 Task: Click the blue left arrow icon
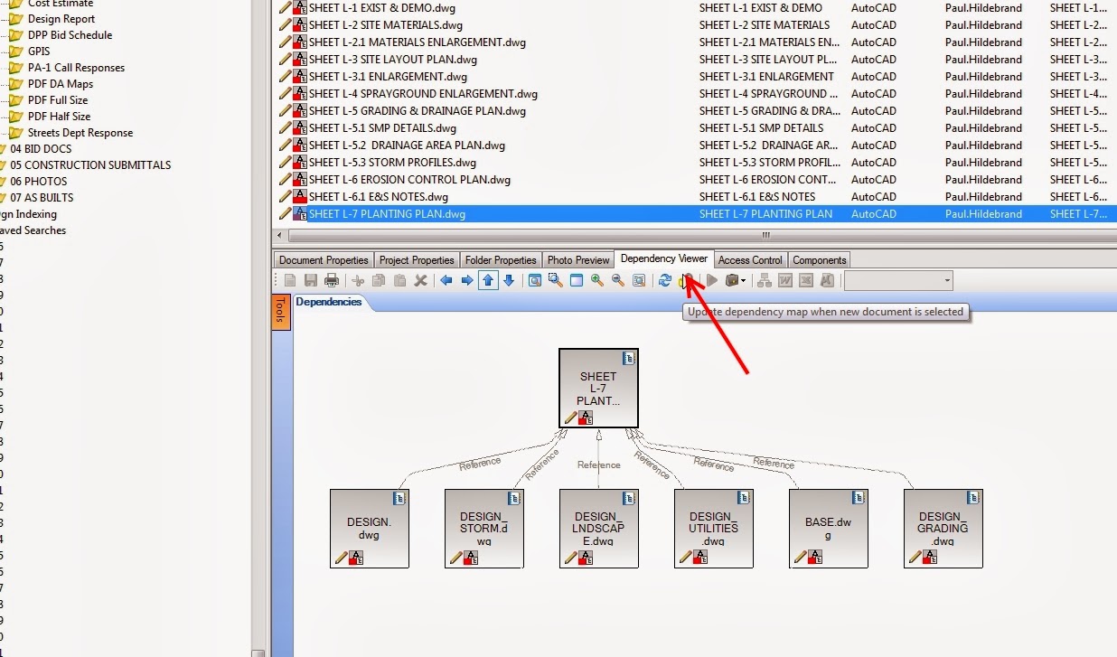click(446, 281)
